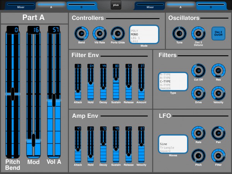Select Triangle in the LFO Waves list

167,148
